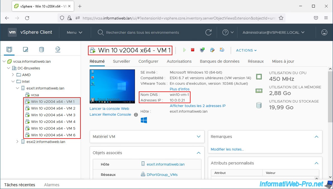333x189 pixels.
Task: Click the Remote Console info icon
Action: click(x=136, y=115)
